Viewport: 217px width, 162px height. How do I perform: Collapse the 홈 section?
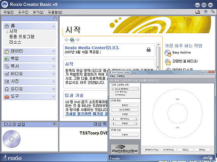point(54,26)
